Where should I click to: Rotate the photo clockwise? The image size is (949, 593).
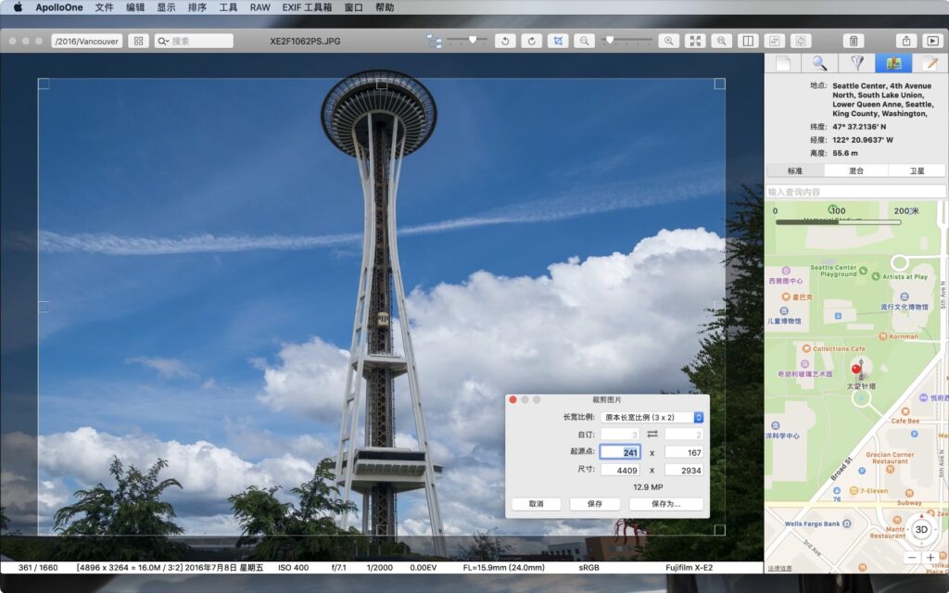click(531, 41)
